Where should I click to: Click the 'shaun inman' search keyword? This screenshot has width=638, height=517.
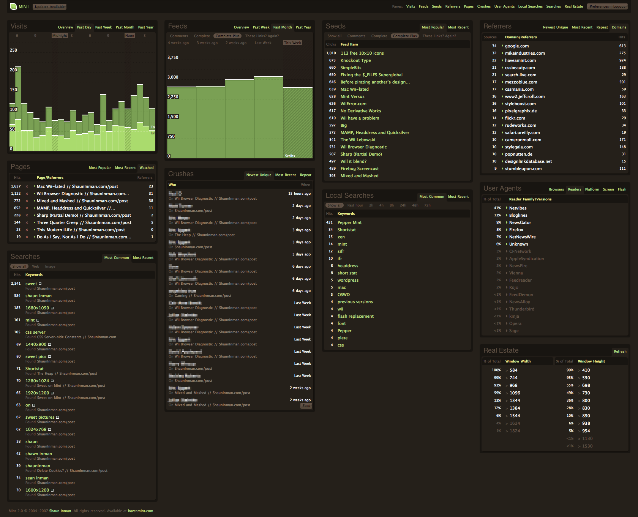[x=38, y=296]
